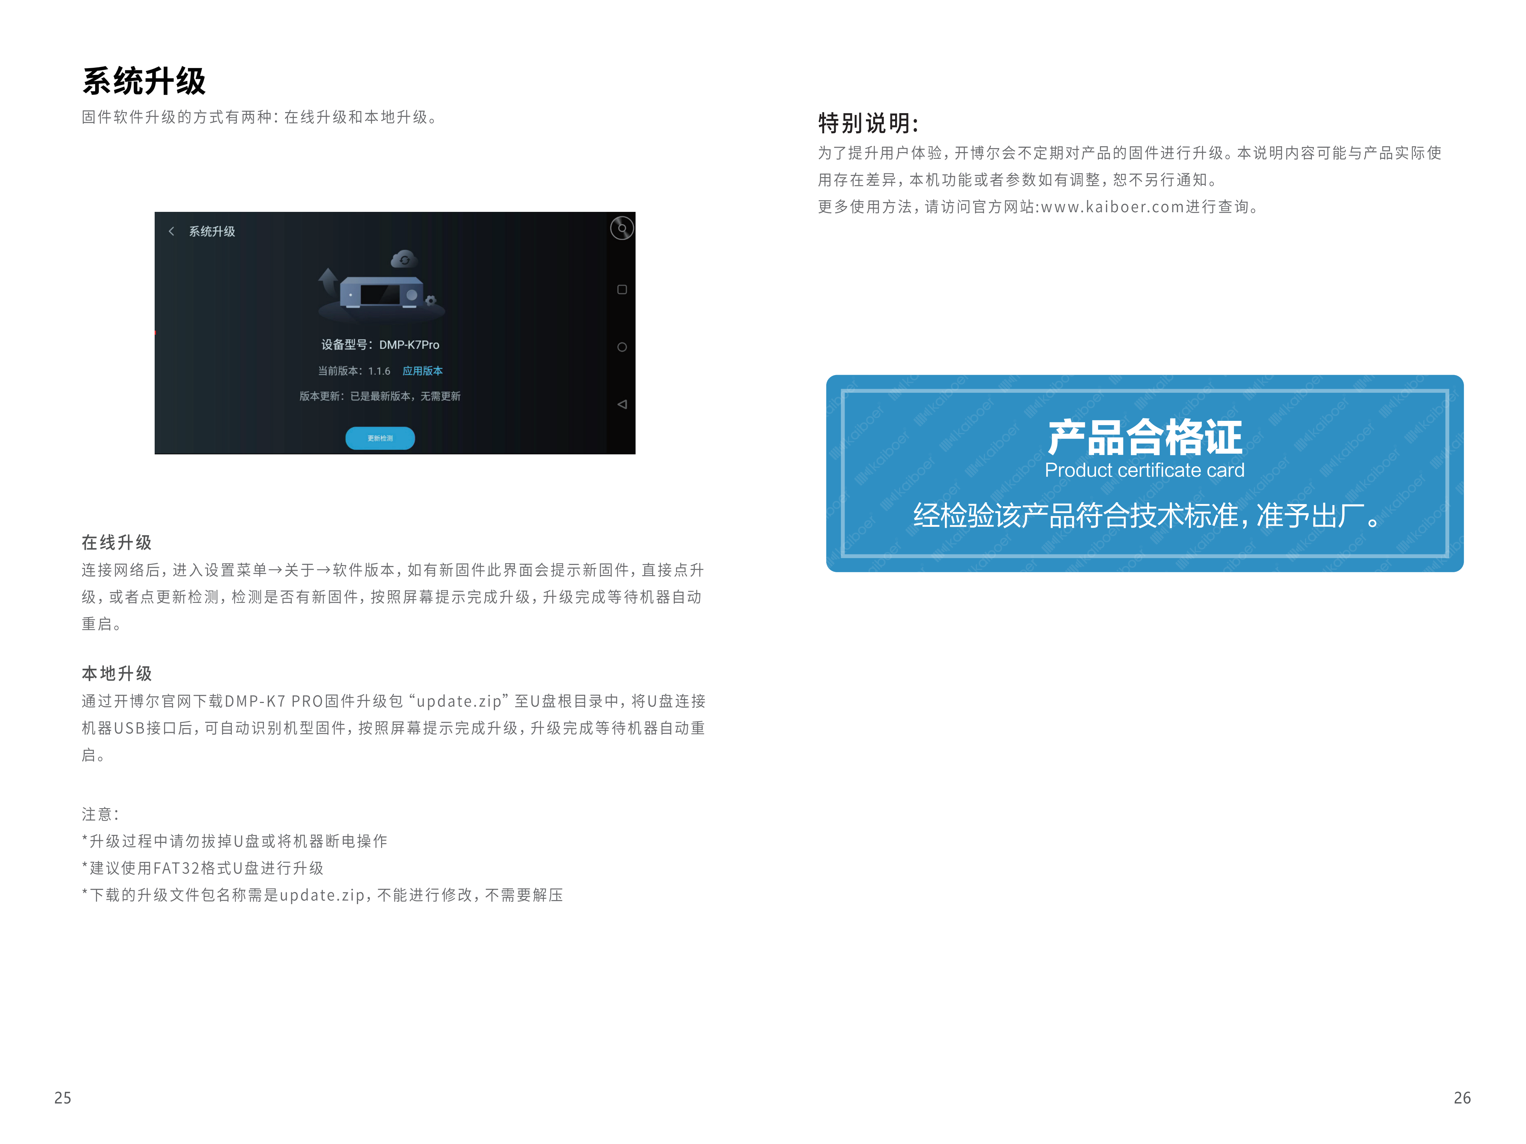
Task: Click the update.zip filename note line
Action: pyautogui.click(x=322, y=895)
